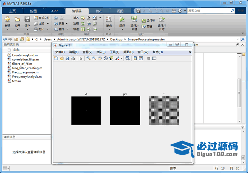
Task: Click the f checkerboard image
Action: click(164, 110)
